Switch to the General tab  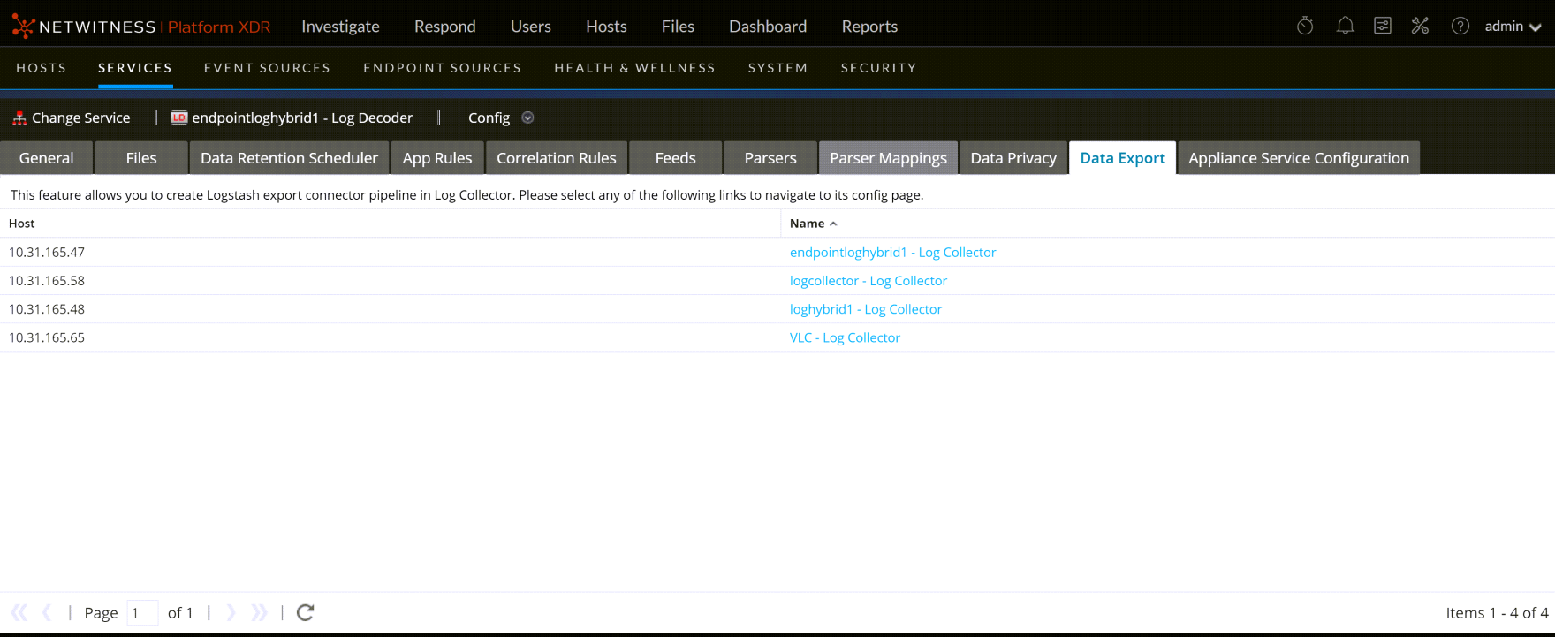pyautogui.click(x=47, y=158)
